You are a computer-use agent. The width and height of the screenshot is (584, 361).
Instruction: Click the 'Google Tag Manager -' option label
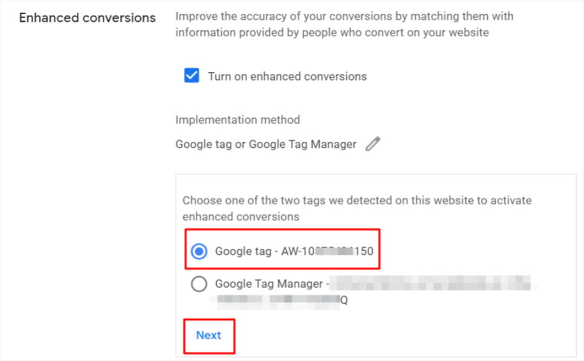pos(272,284)
